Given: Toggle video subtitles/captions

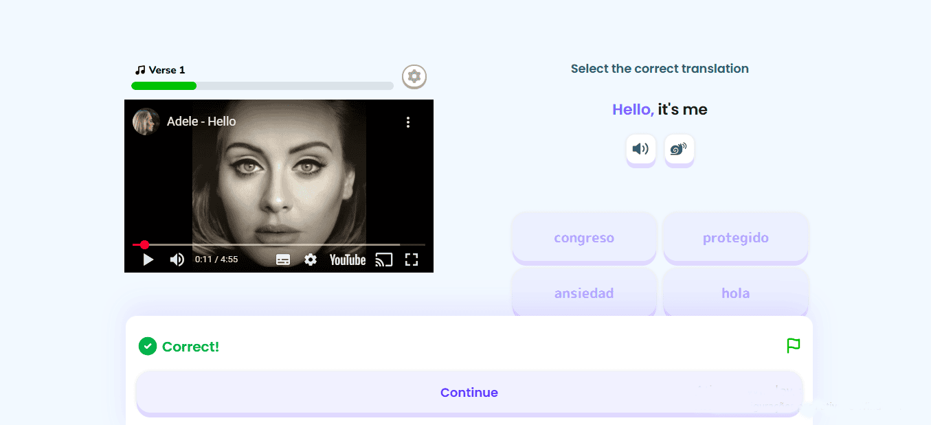Looking at the screenshot, I should (283, 260).
